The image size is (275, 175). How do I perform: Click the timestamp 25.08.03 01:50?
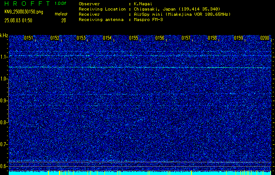click(18, 21)
